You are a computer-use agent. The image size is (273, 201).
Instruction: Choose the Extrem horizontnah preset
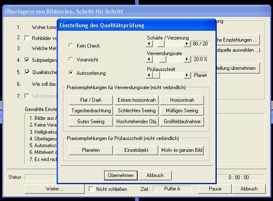(x=136, y=100)
